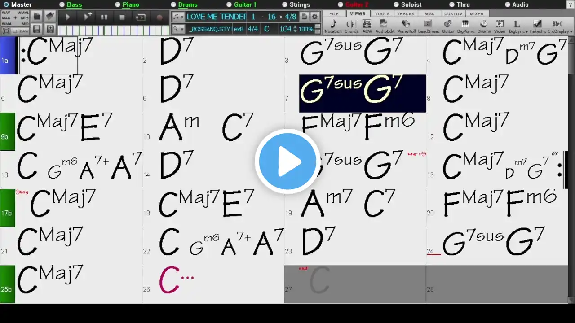Open a song with the folder icon

50,17
